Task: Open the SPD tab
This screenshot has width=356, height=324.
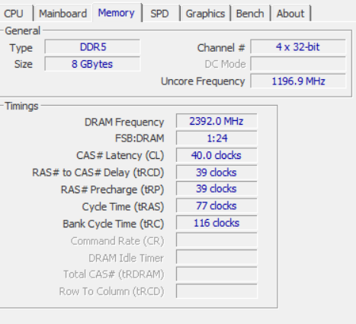Action: pos(159,13)
